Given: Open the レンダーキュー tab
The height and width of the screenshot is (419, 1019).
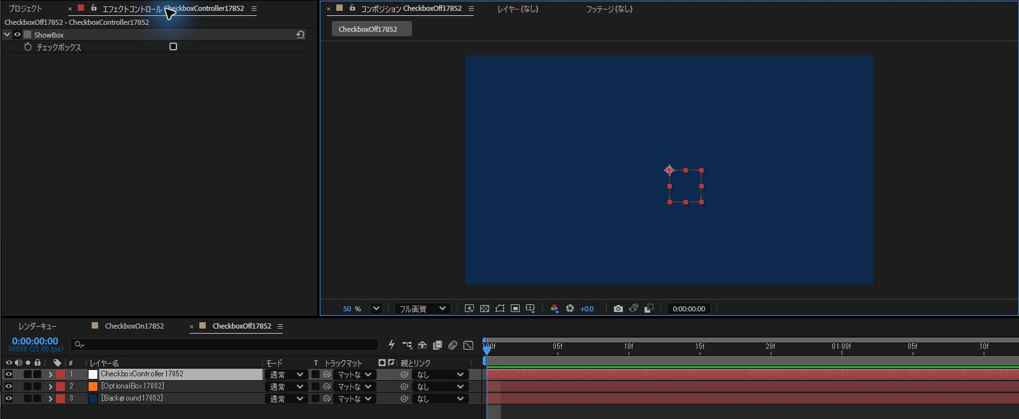Looking at the screenshot, I should click(x=38, y=326).
